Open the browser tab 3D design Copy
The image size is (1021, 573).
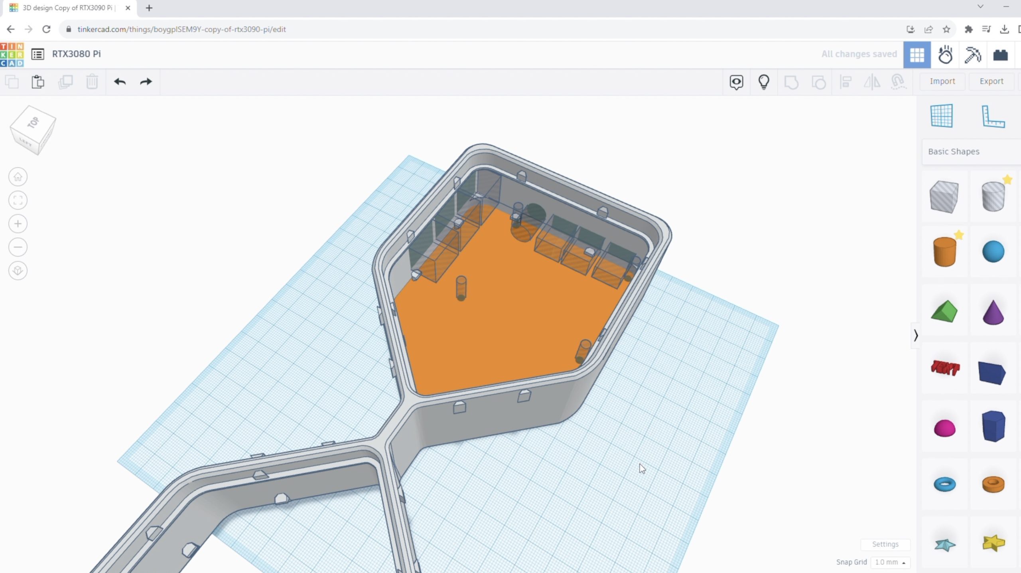coord(68,8)
